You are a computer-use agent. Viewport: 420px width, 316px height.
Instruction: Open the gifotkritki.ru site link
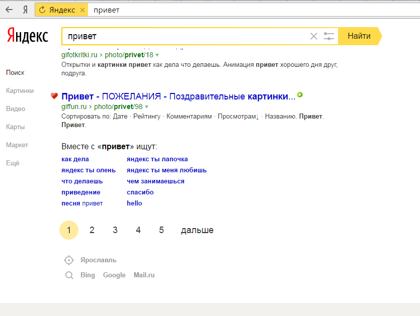[x=79, y=55]
